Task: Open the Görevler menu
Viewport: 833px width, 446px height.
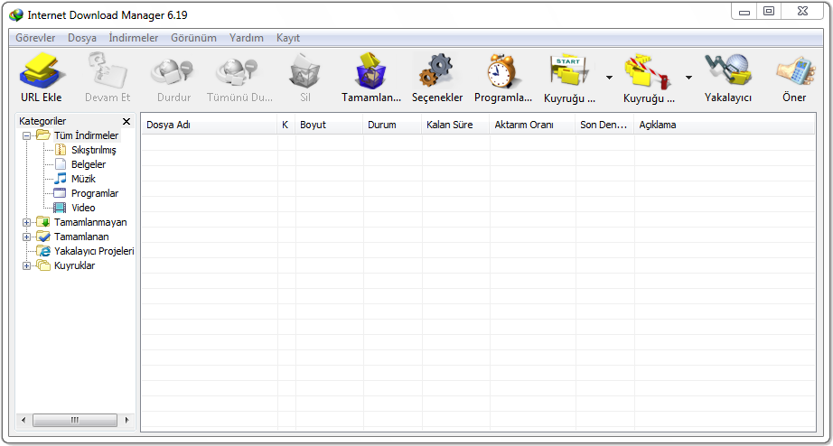Action: point(35,38)
